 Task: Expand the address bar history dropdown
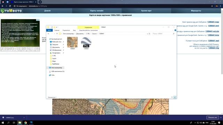147,34
